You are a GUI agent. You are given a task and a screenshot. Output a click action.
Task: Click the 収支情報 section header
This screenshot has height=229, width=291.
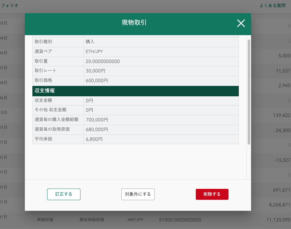pos(135,91)
